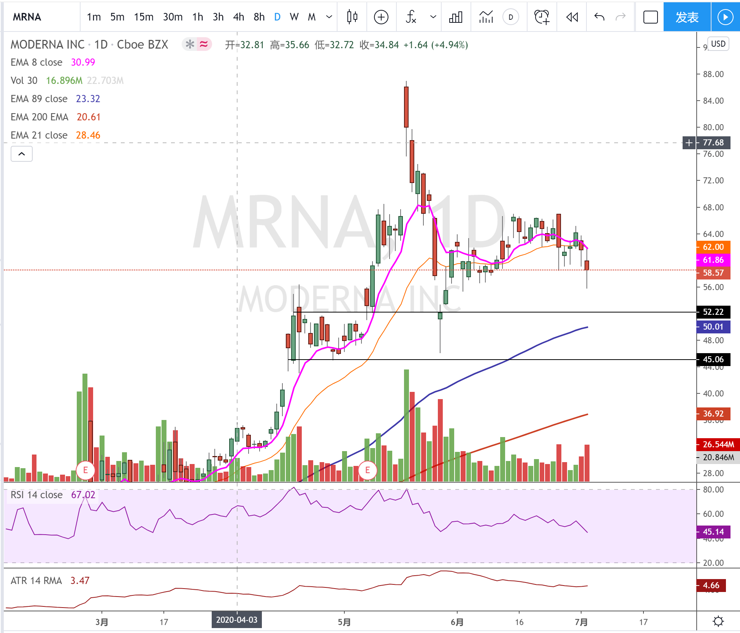Collapse the indicator legend with caret
Viewport: 740px width, 633px height.
coord(22,154)
